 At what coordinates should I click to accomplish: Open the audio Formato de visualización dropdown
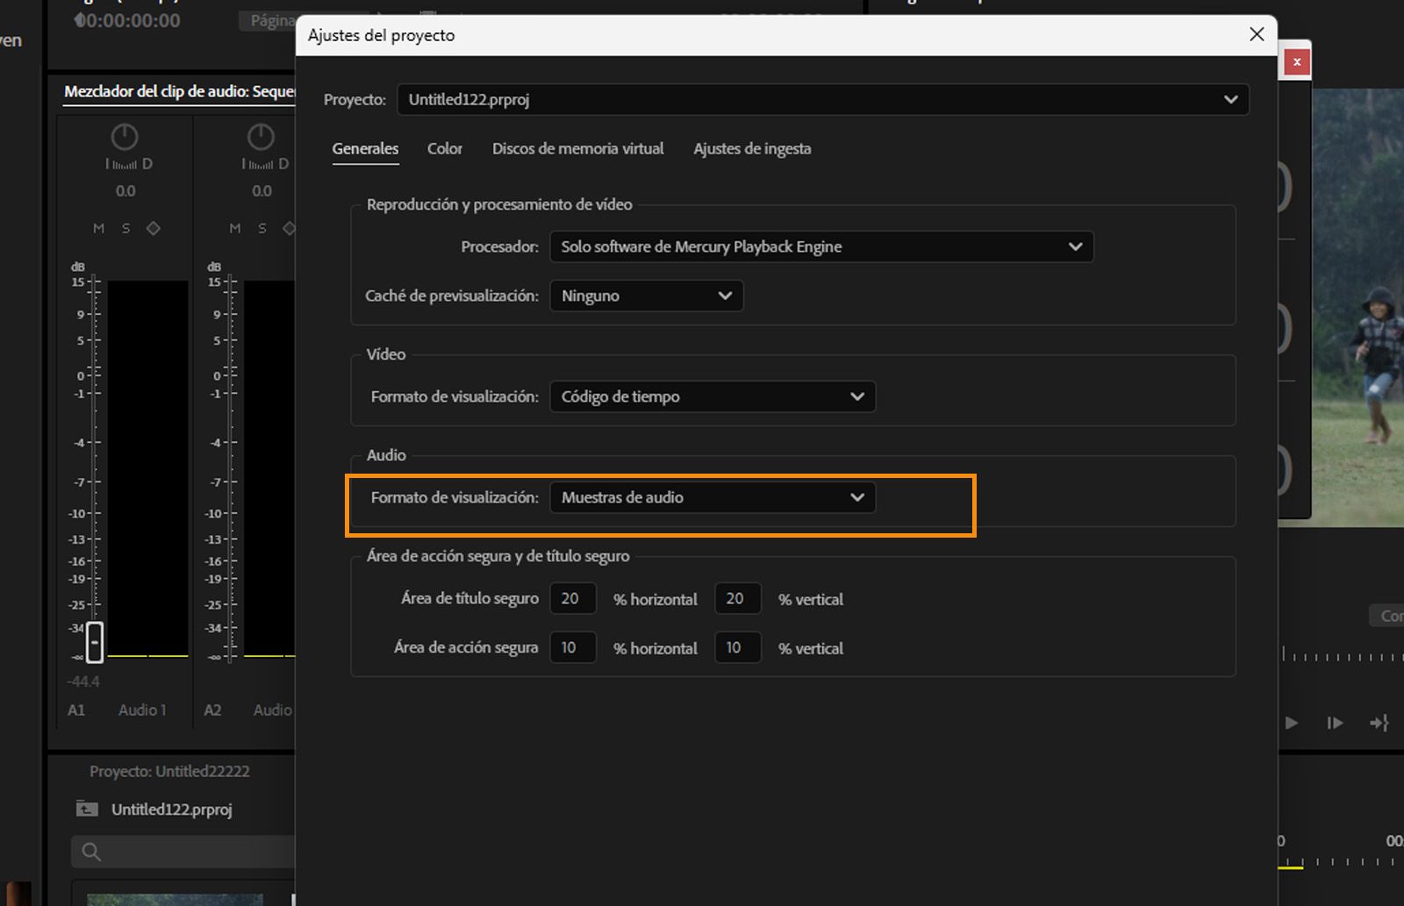tap(712, 497)
